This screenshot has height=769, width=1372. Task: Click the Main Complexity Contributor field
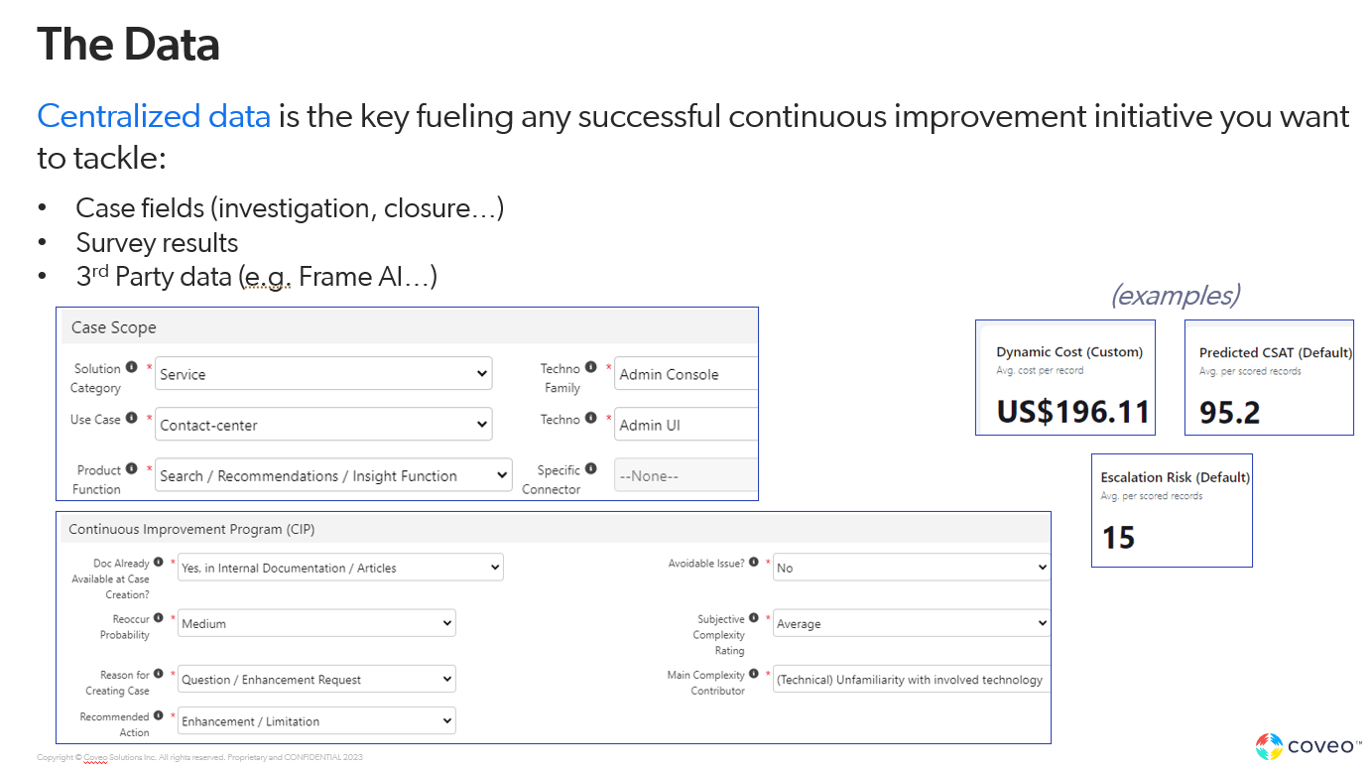911,680
